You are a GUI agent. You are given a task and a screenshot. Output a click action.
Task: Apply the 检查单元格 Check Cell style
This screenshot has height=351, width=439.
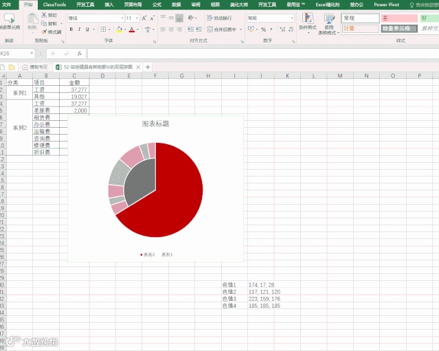point(399,29)
